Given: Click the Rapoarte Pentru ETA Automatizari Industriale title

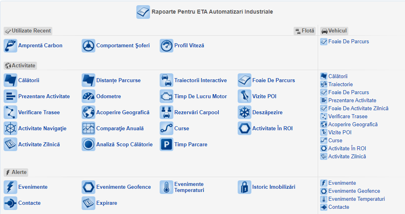Looking at the screenshot, I should coord(212,12).
